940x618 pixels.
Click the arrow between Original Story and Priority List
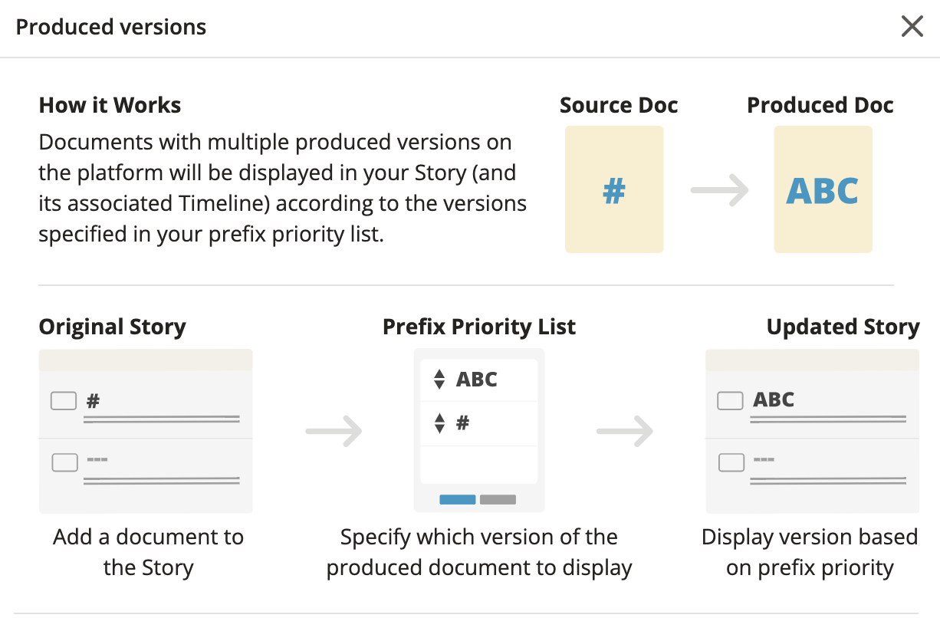[x=336, y=431]
